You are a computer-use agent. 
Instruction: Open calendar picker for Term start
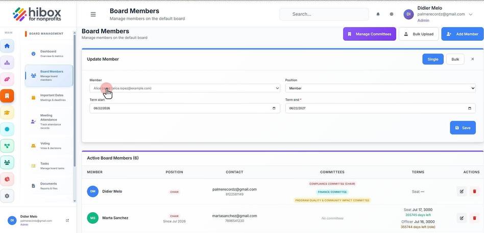pos(274,109)
